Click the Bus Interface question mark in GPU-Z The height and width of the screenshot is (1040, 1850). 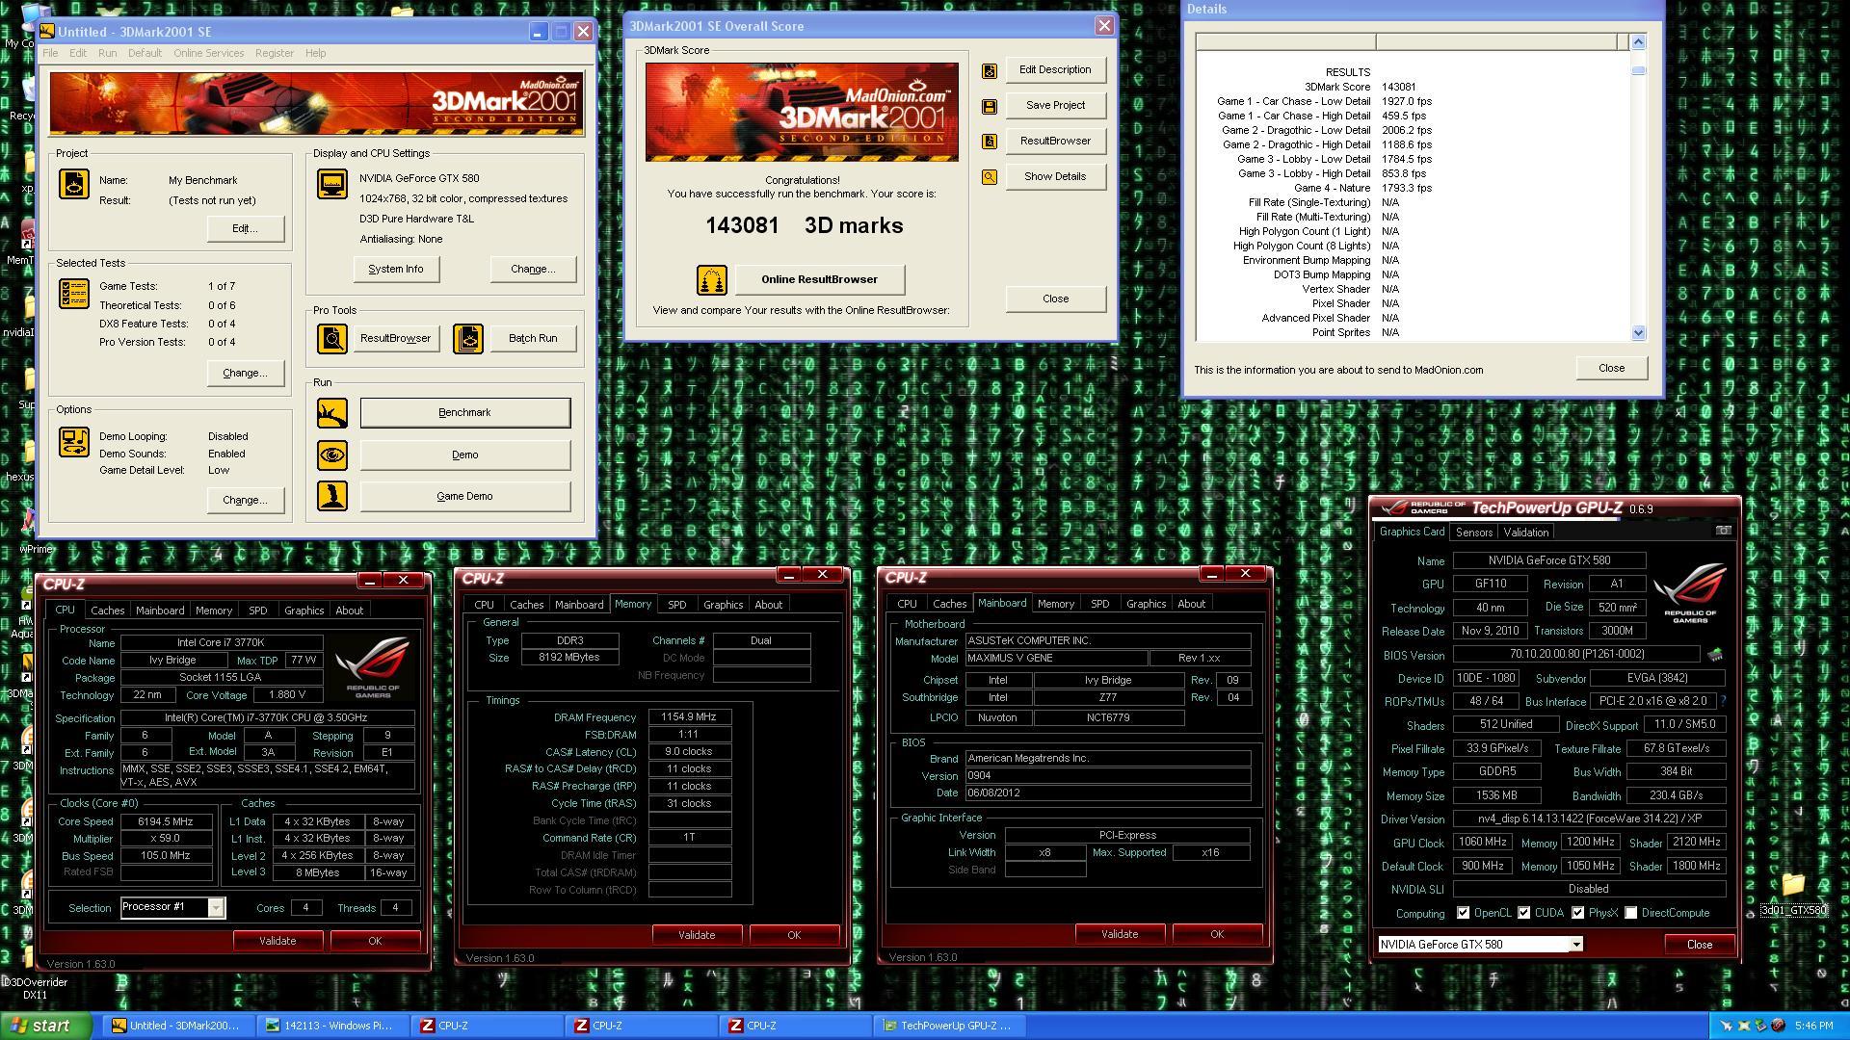tap(1723, 701)
